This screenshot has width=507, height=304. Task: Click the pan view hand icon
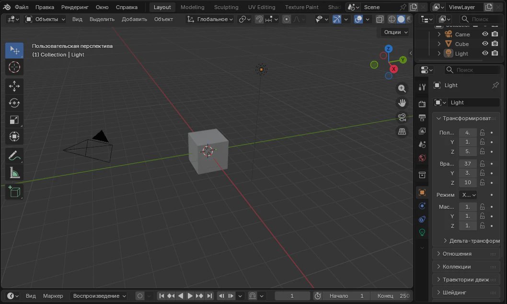[x=402, y=103]
